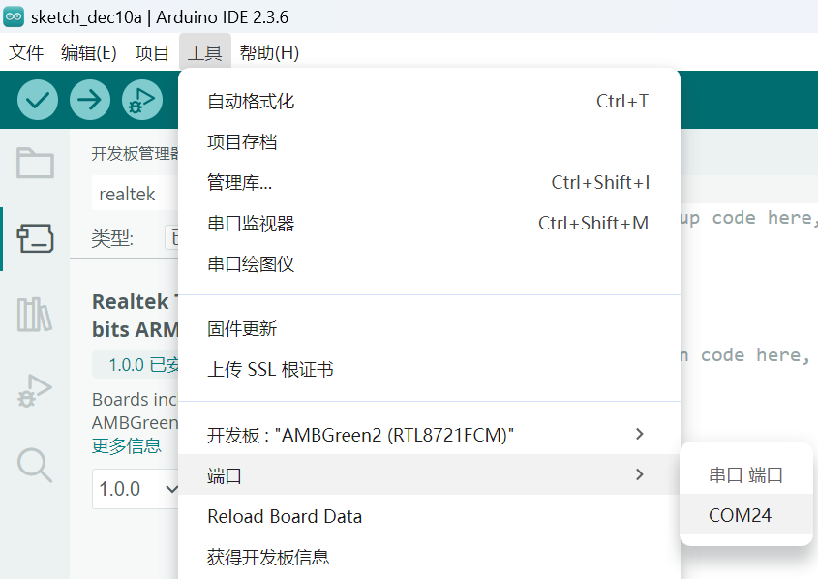Viewport: 818px width, 579px height.
Task: Open the Sketchbook folder sidebar icon
Action: tap(35, 163)
